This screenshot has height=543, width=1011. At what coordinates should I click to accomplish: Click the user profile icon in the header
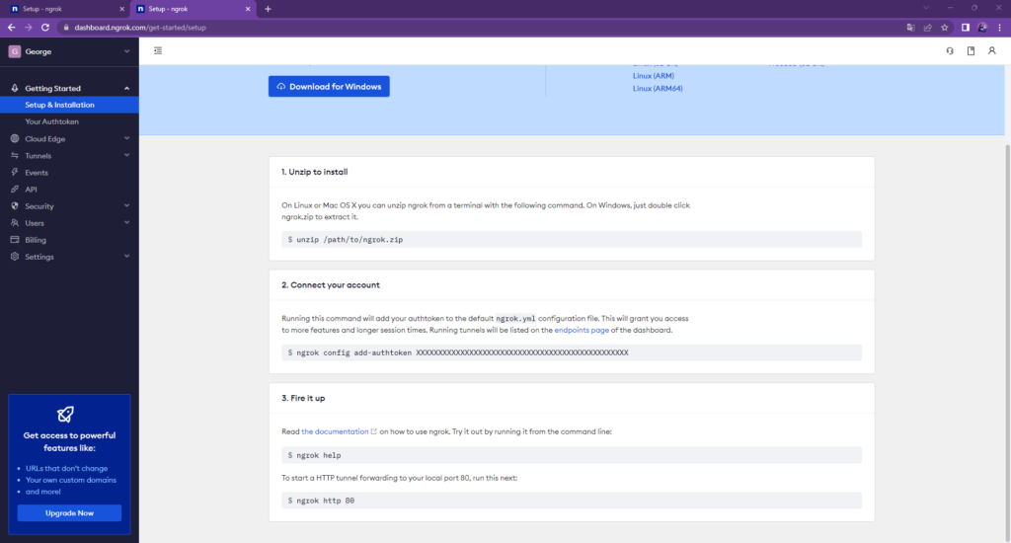[992, 50]
